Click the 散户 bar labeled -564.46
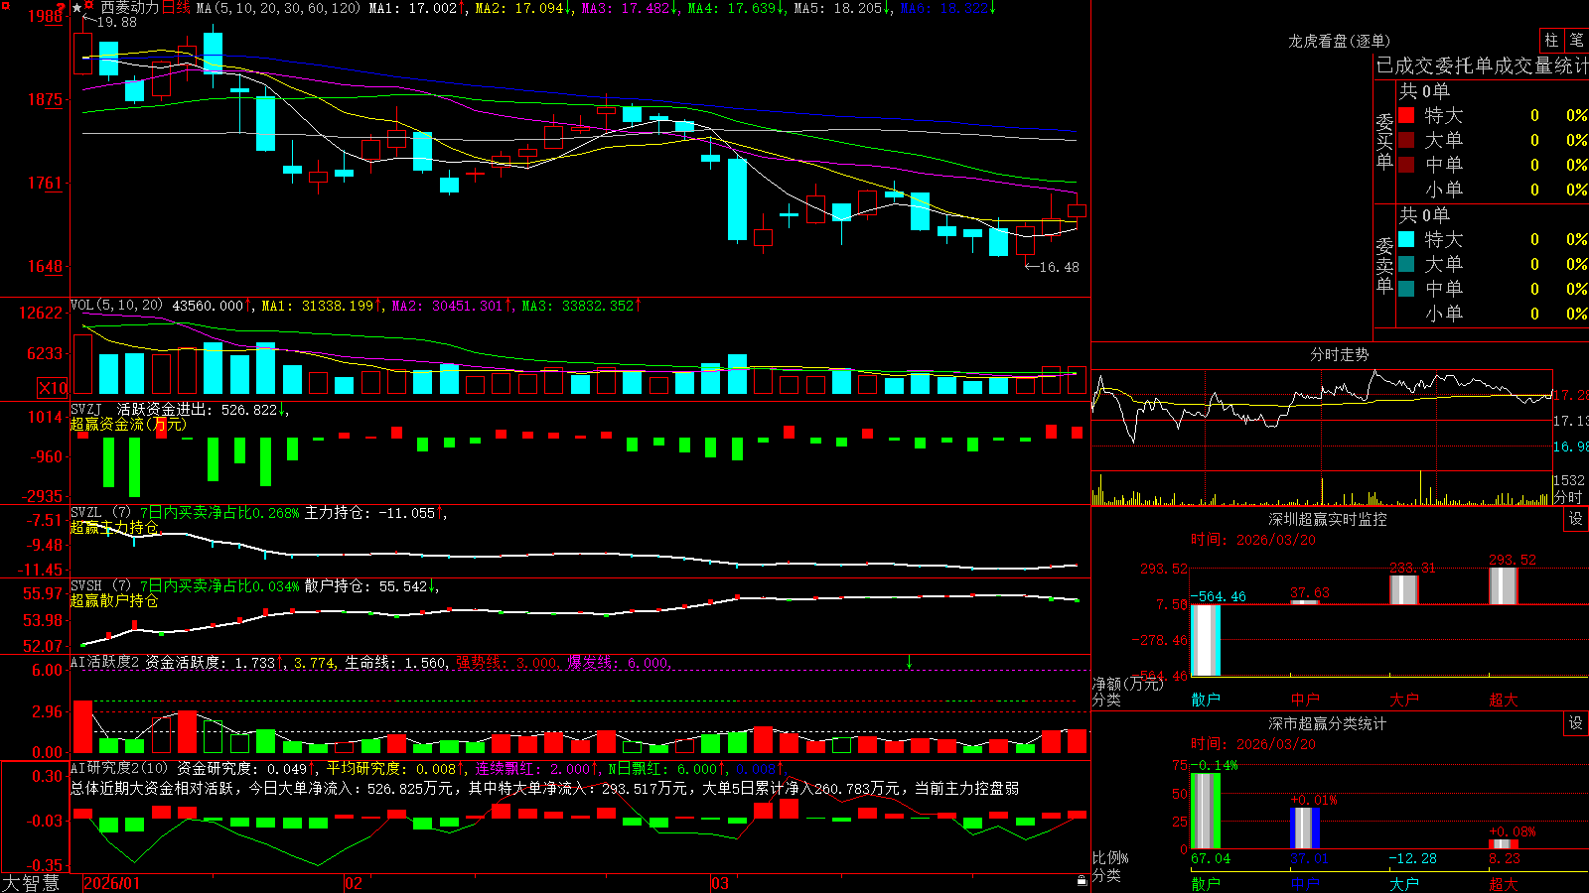Viewport: 1589px width, 893px height. tap(1205, 639)
